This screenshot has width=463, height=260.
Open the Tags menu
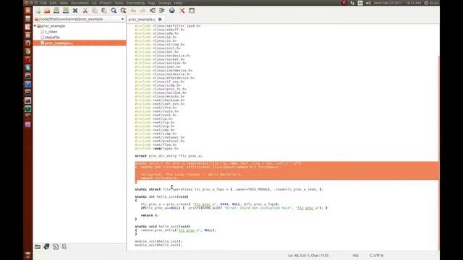pyautogui.click(x=151, y=3)
